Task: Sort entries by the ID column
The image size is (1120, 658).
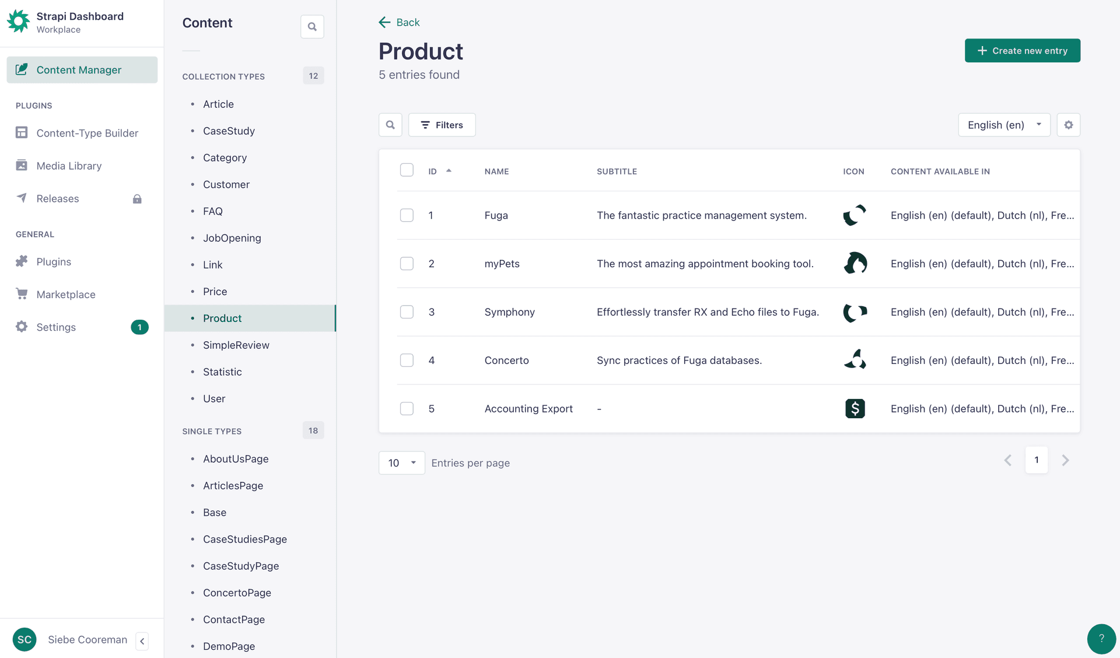Action: point(432,171)
